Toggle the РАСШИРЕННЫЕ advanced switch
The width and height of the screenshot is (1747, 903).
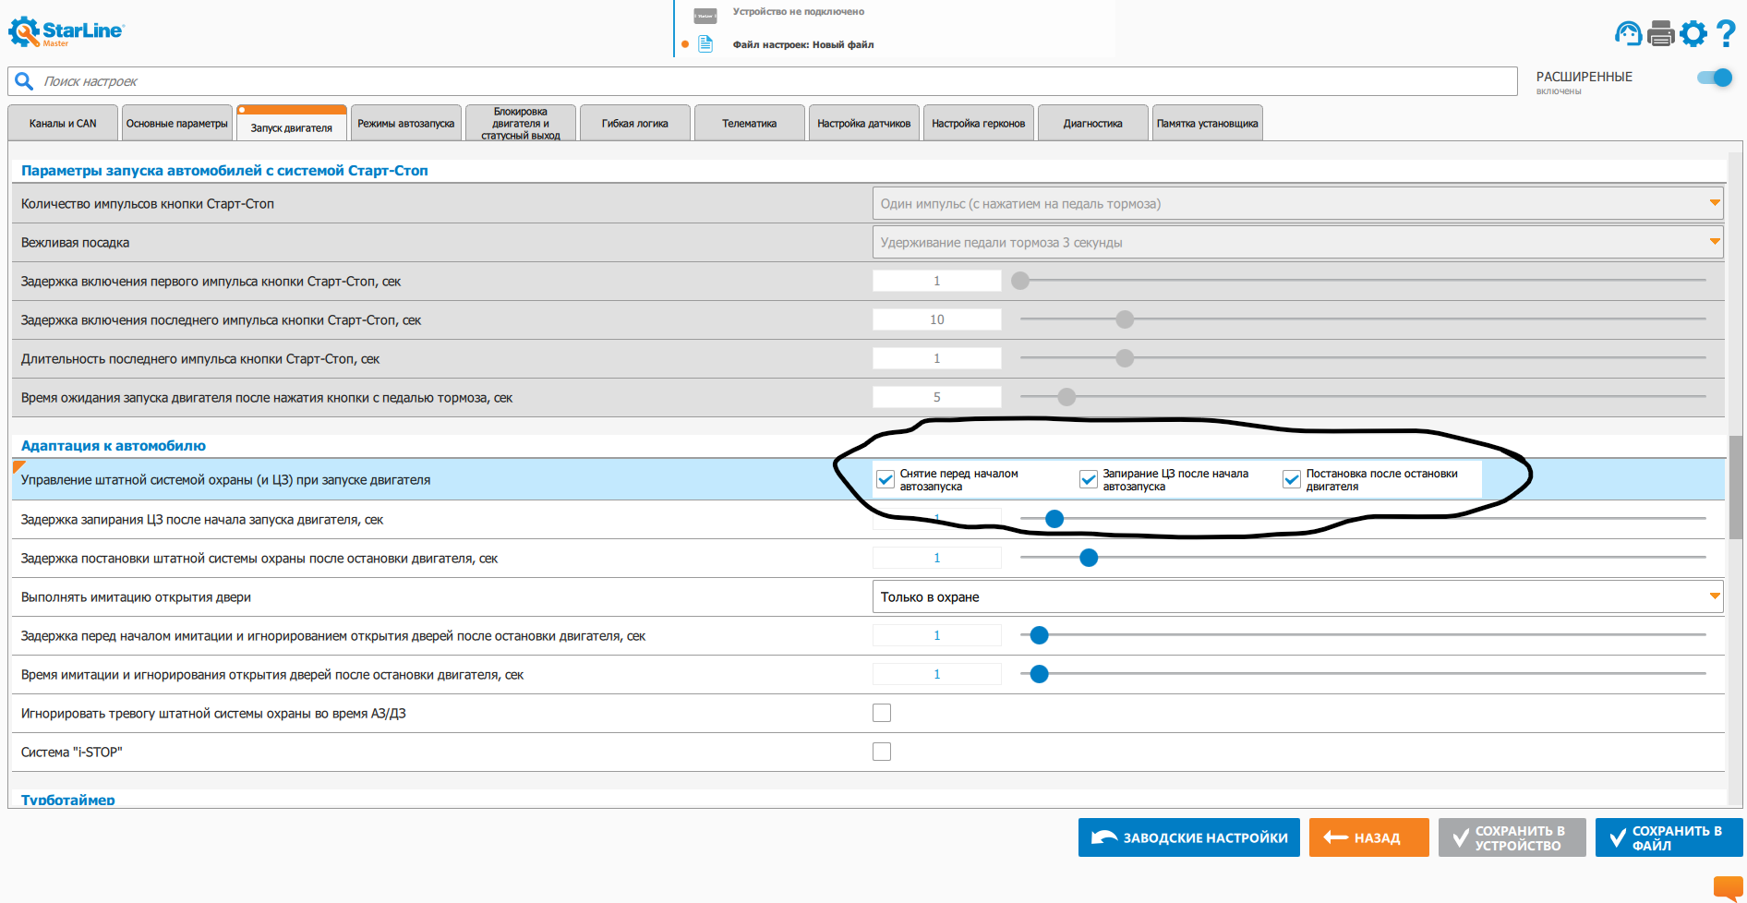(x=1715, y=78)
